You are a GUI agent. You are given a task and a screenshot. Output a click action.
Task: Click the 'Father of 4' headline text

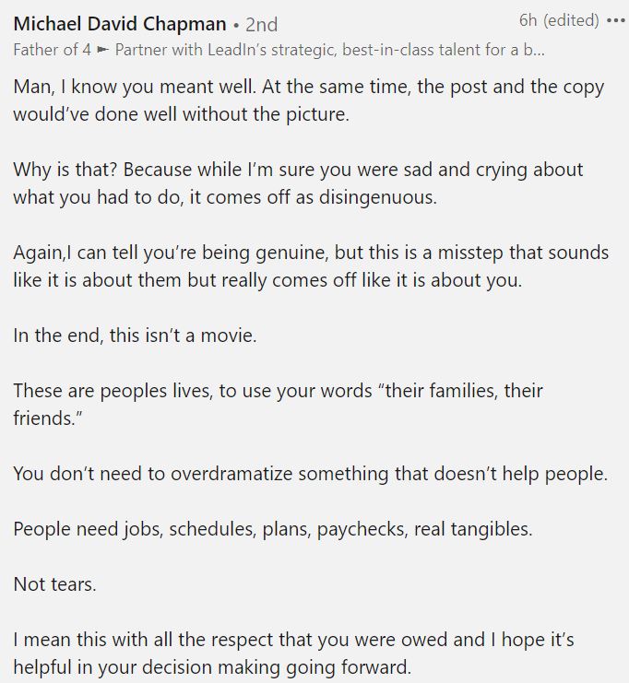pos(52,50)
